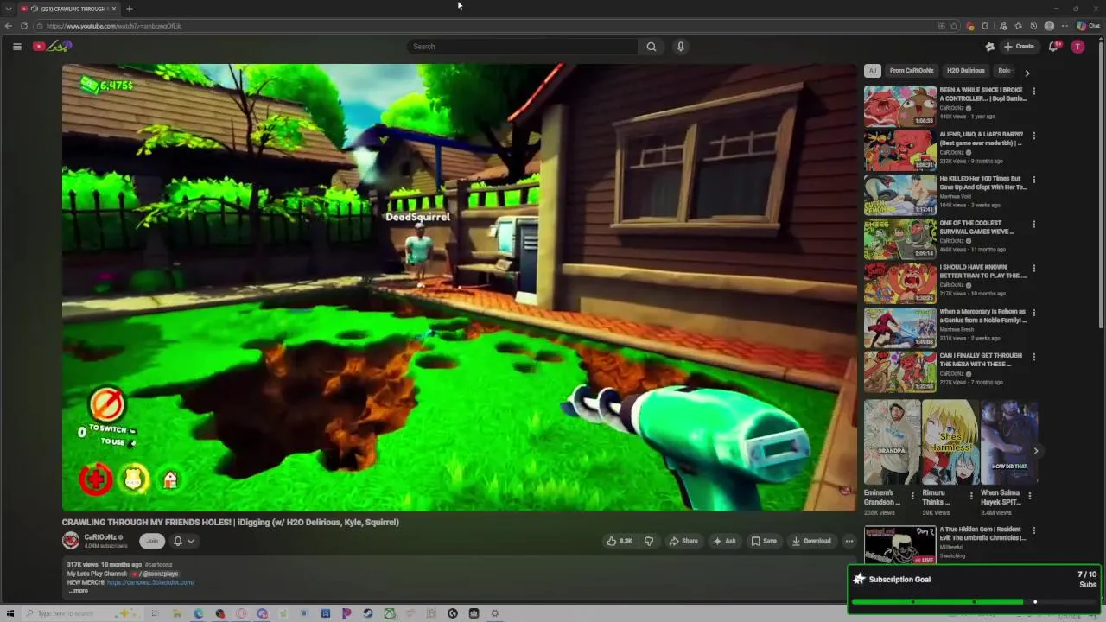Open options menu for He KILLED Her video

pyautogui.click(x=1034, y=180)
